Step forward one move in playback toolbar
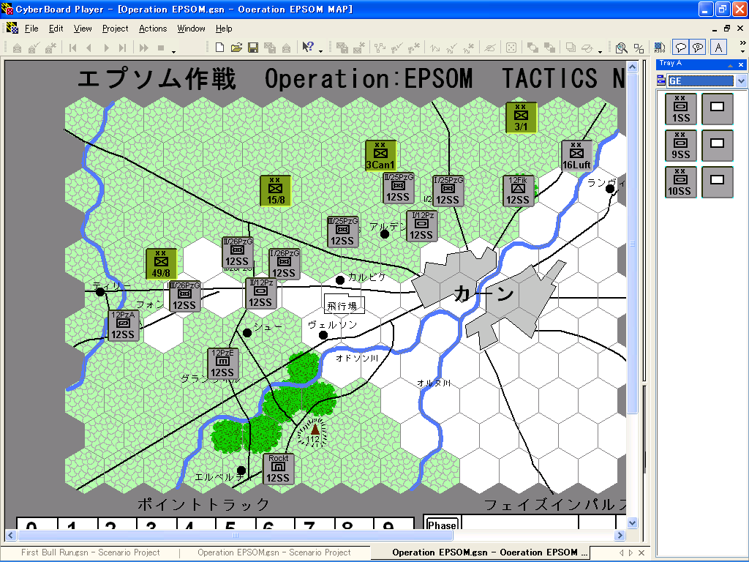Viewport: 749px width, 562px height. coord(106,48)
